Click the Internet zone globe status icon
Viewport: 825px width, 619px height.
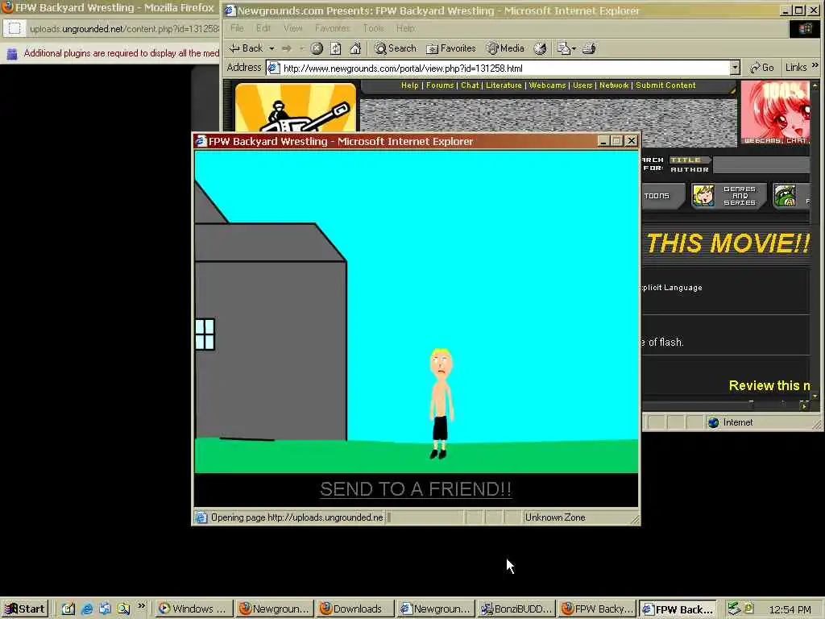coord(714,422)
